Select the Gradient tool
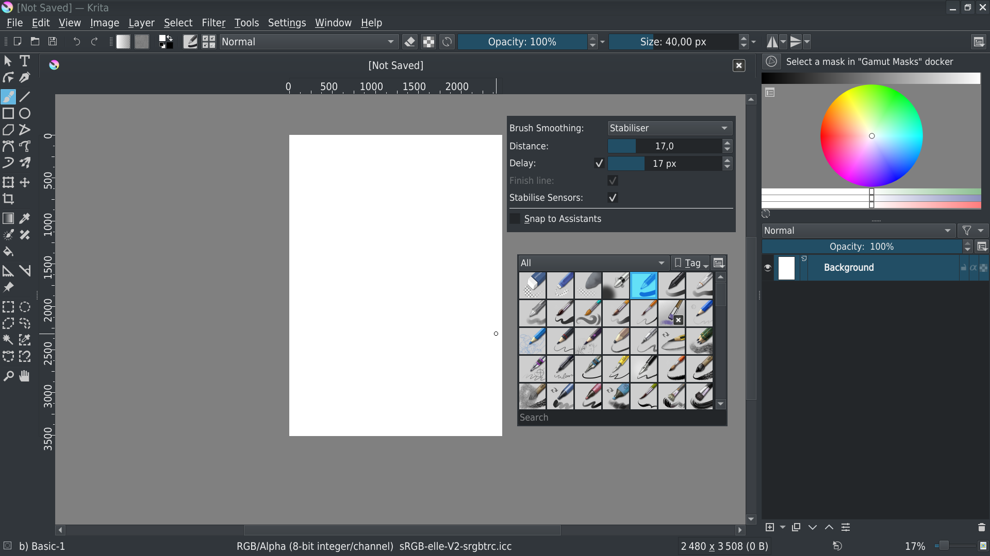990x556 pixels. [8, 218]
